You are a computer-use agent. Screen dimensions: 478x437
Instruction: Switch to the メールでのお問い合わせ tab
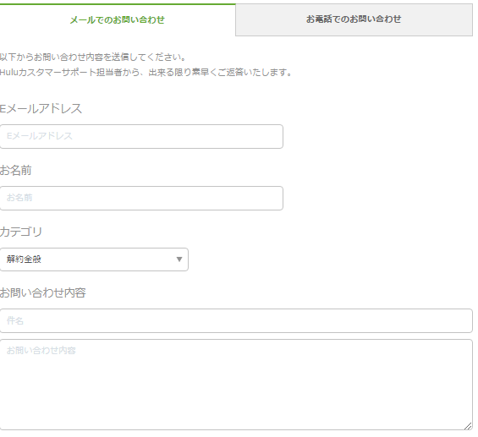click(118, 19)
